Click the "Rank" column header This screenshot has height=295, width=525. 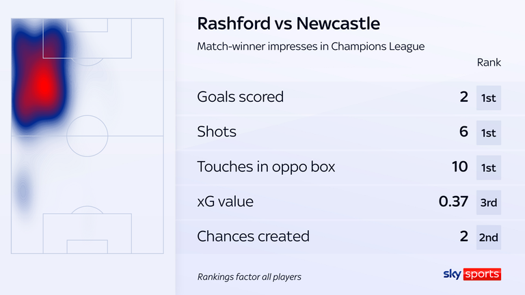(x=489, y=63)
